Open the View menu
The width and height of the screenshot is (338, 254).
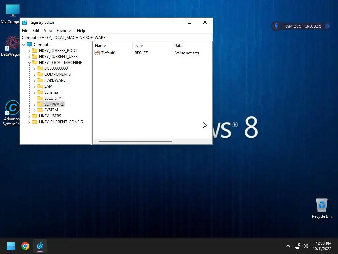tap(48, 31)
